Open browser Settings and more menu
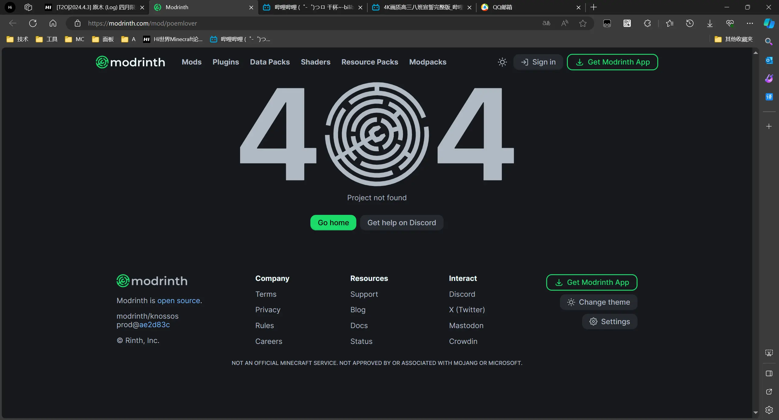Image resolution: width=779 pixels, height=420 pixels. [x=750, y=23]
